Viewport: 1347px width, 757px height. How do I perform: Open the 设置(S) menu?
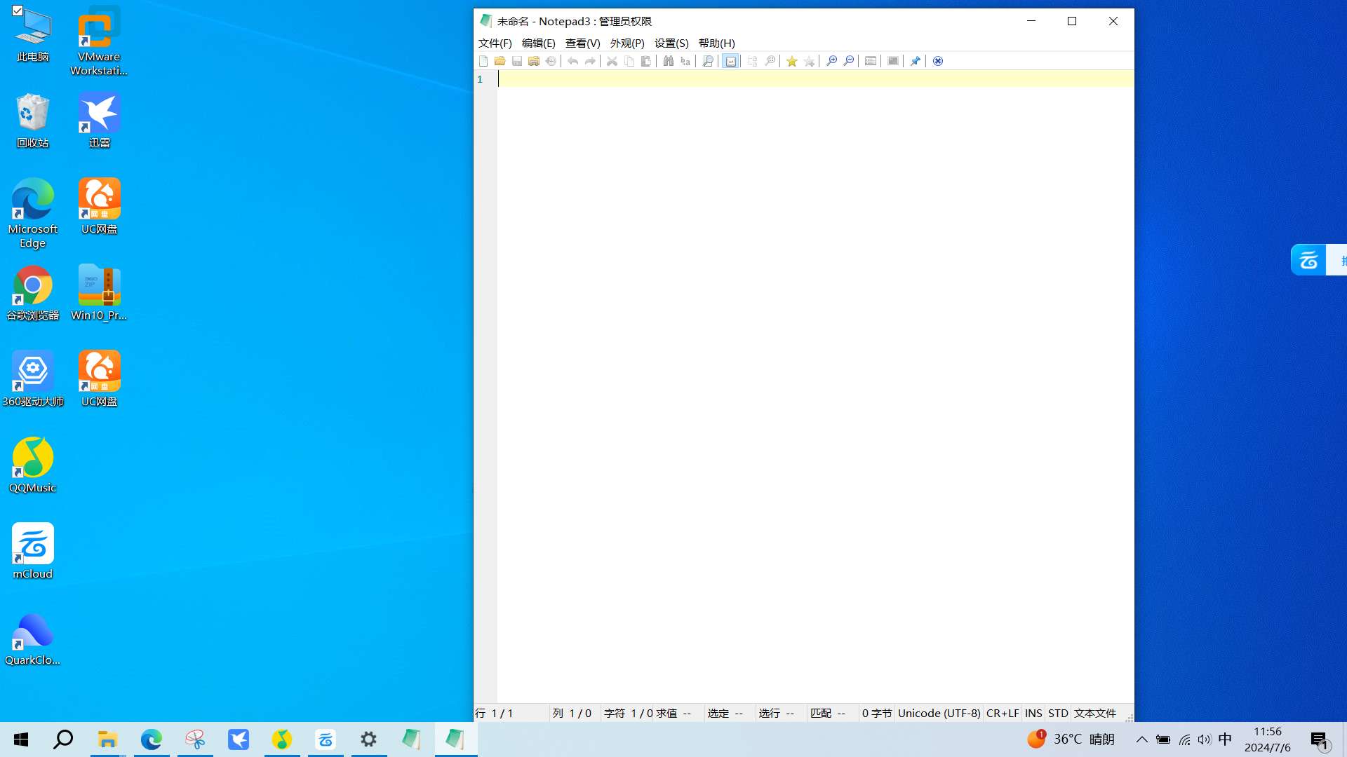[671, 43]
